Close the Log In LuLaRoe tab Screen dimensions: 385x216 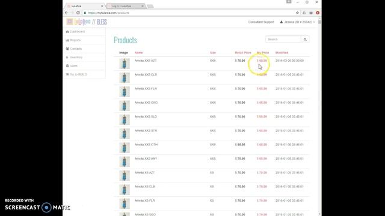coord(143,6)
